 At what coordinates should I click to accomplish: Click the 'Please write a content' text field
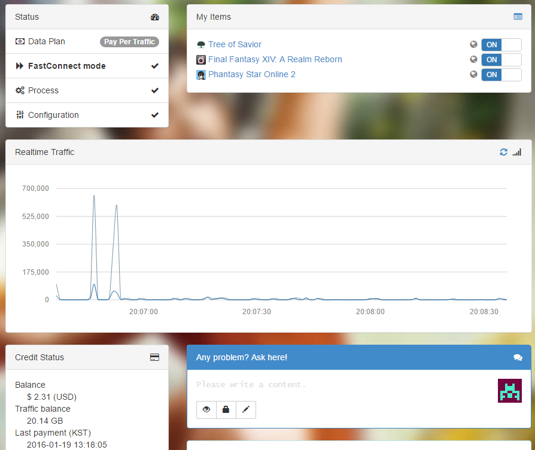(x=341, y=384)
